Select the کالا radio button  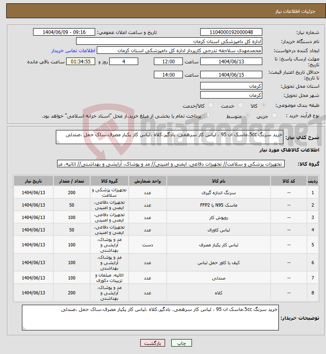264,105
